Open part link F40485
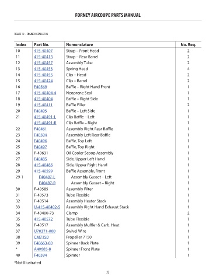Screen dimensions: 216x280 pyautogui.click(x=40, y=159)
